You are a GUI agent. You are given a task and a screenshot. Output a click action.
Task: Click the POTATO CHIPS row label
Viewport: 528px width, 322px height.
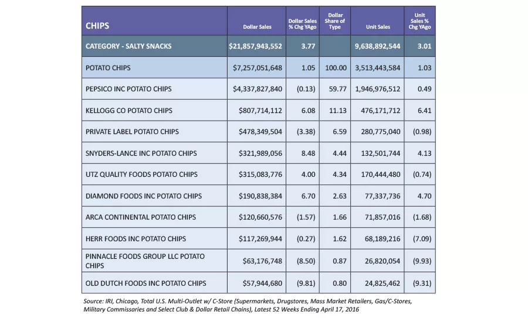(x=108, y=67)
